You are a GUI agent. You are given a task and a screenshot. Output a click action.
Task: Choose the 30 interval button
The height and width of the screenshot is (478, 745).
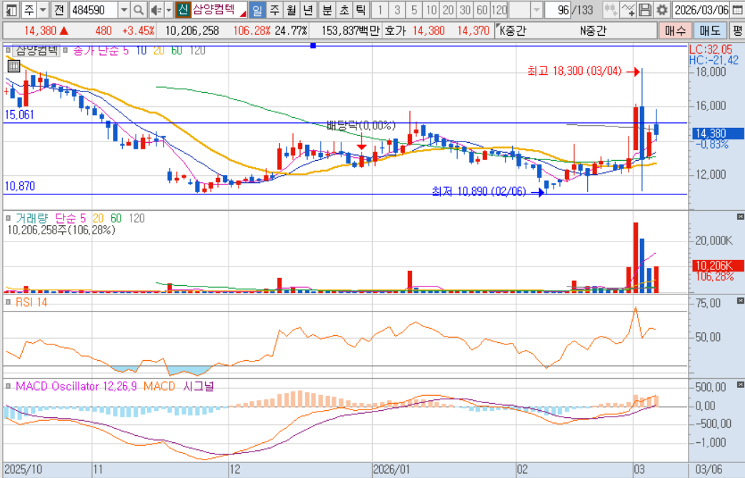tap(465, 9)
